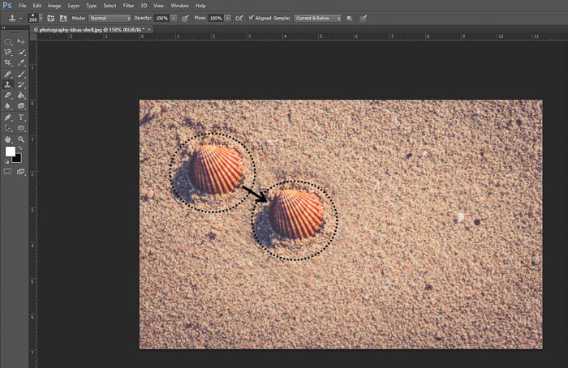
Task: Select the Clone Stamp tool
Action: point(7,84)
